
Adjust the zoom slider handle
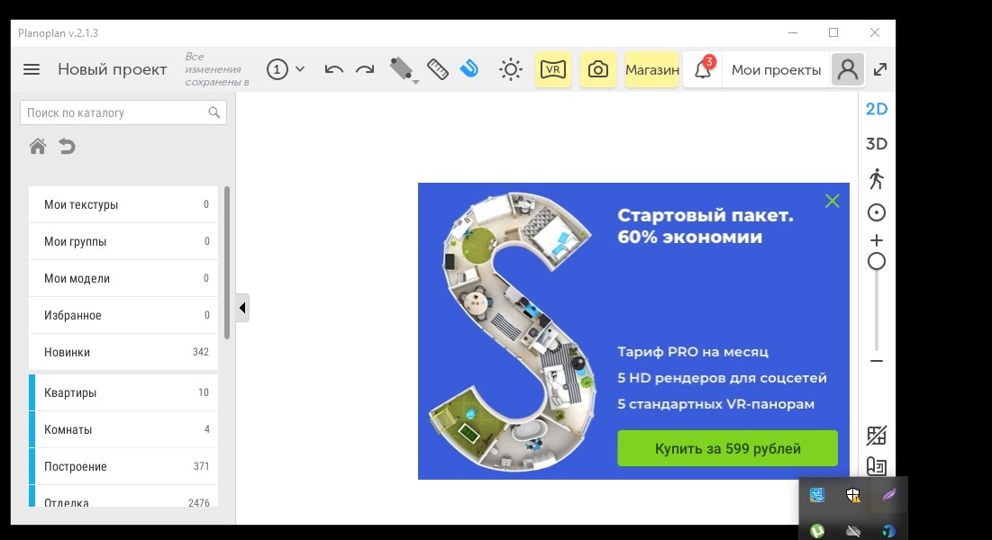[877, 261]
